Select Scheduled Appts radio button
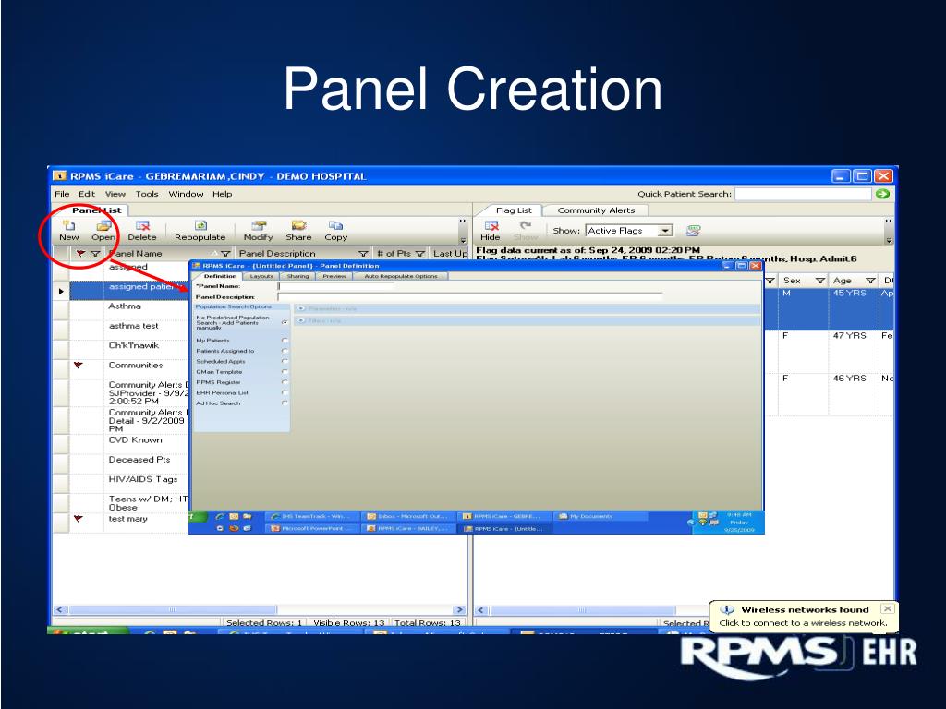 [x=285, y=361]
